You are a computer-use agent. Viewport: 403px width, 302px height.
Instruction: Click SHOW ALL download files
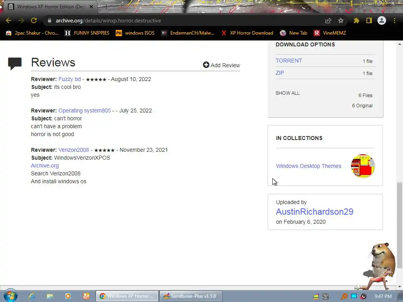[288, 93]
